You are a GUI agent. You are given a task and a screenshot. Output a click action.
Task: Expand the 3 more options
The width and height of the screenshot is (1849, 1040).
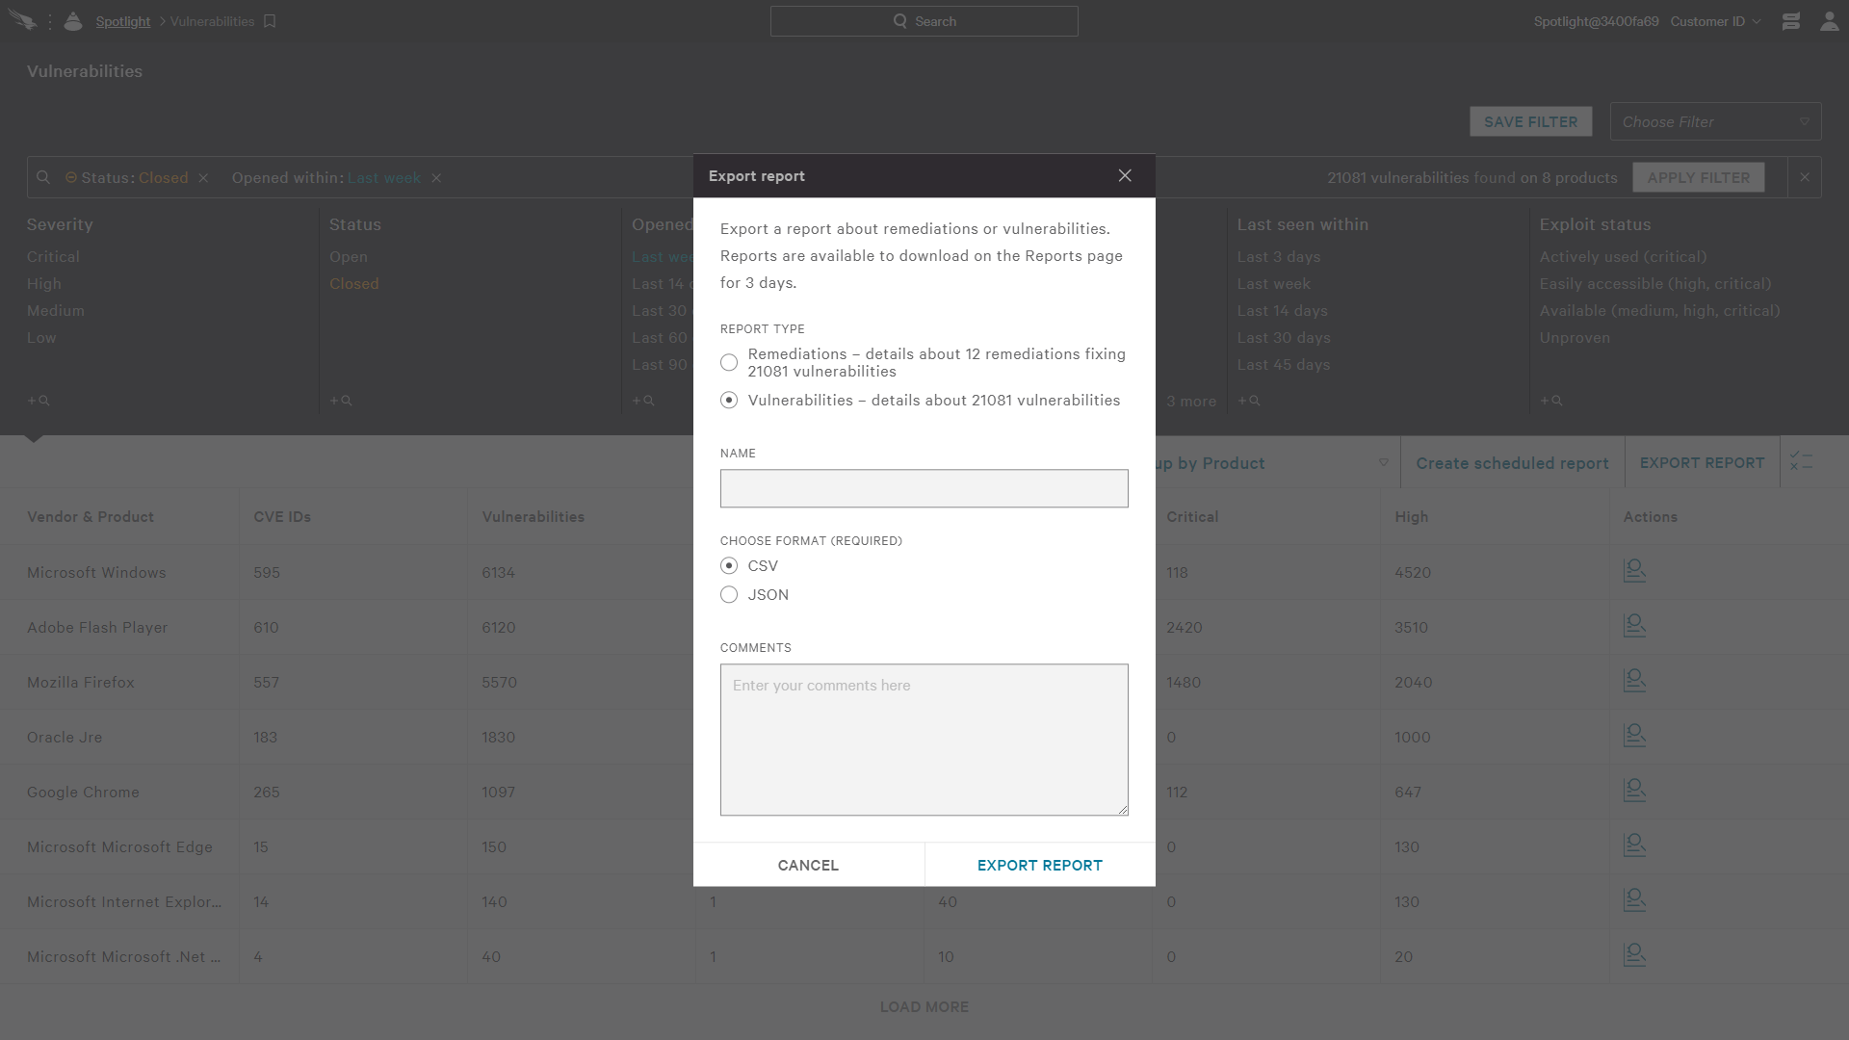(1191, 402)
